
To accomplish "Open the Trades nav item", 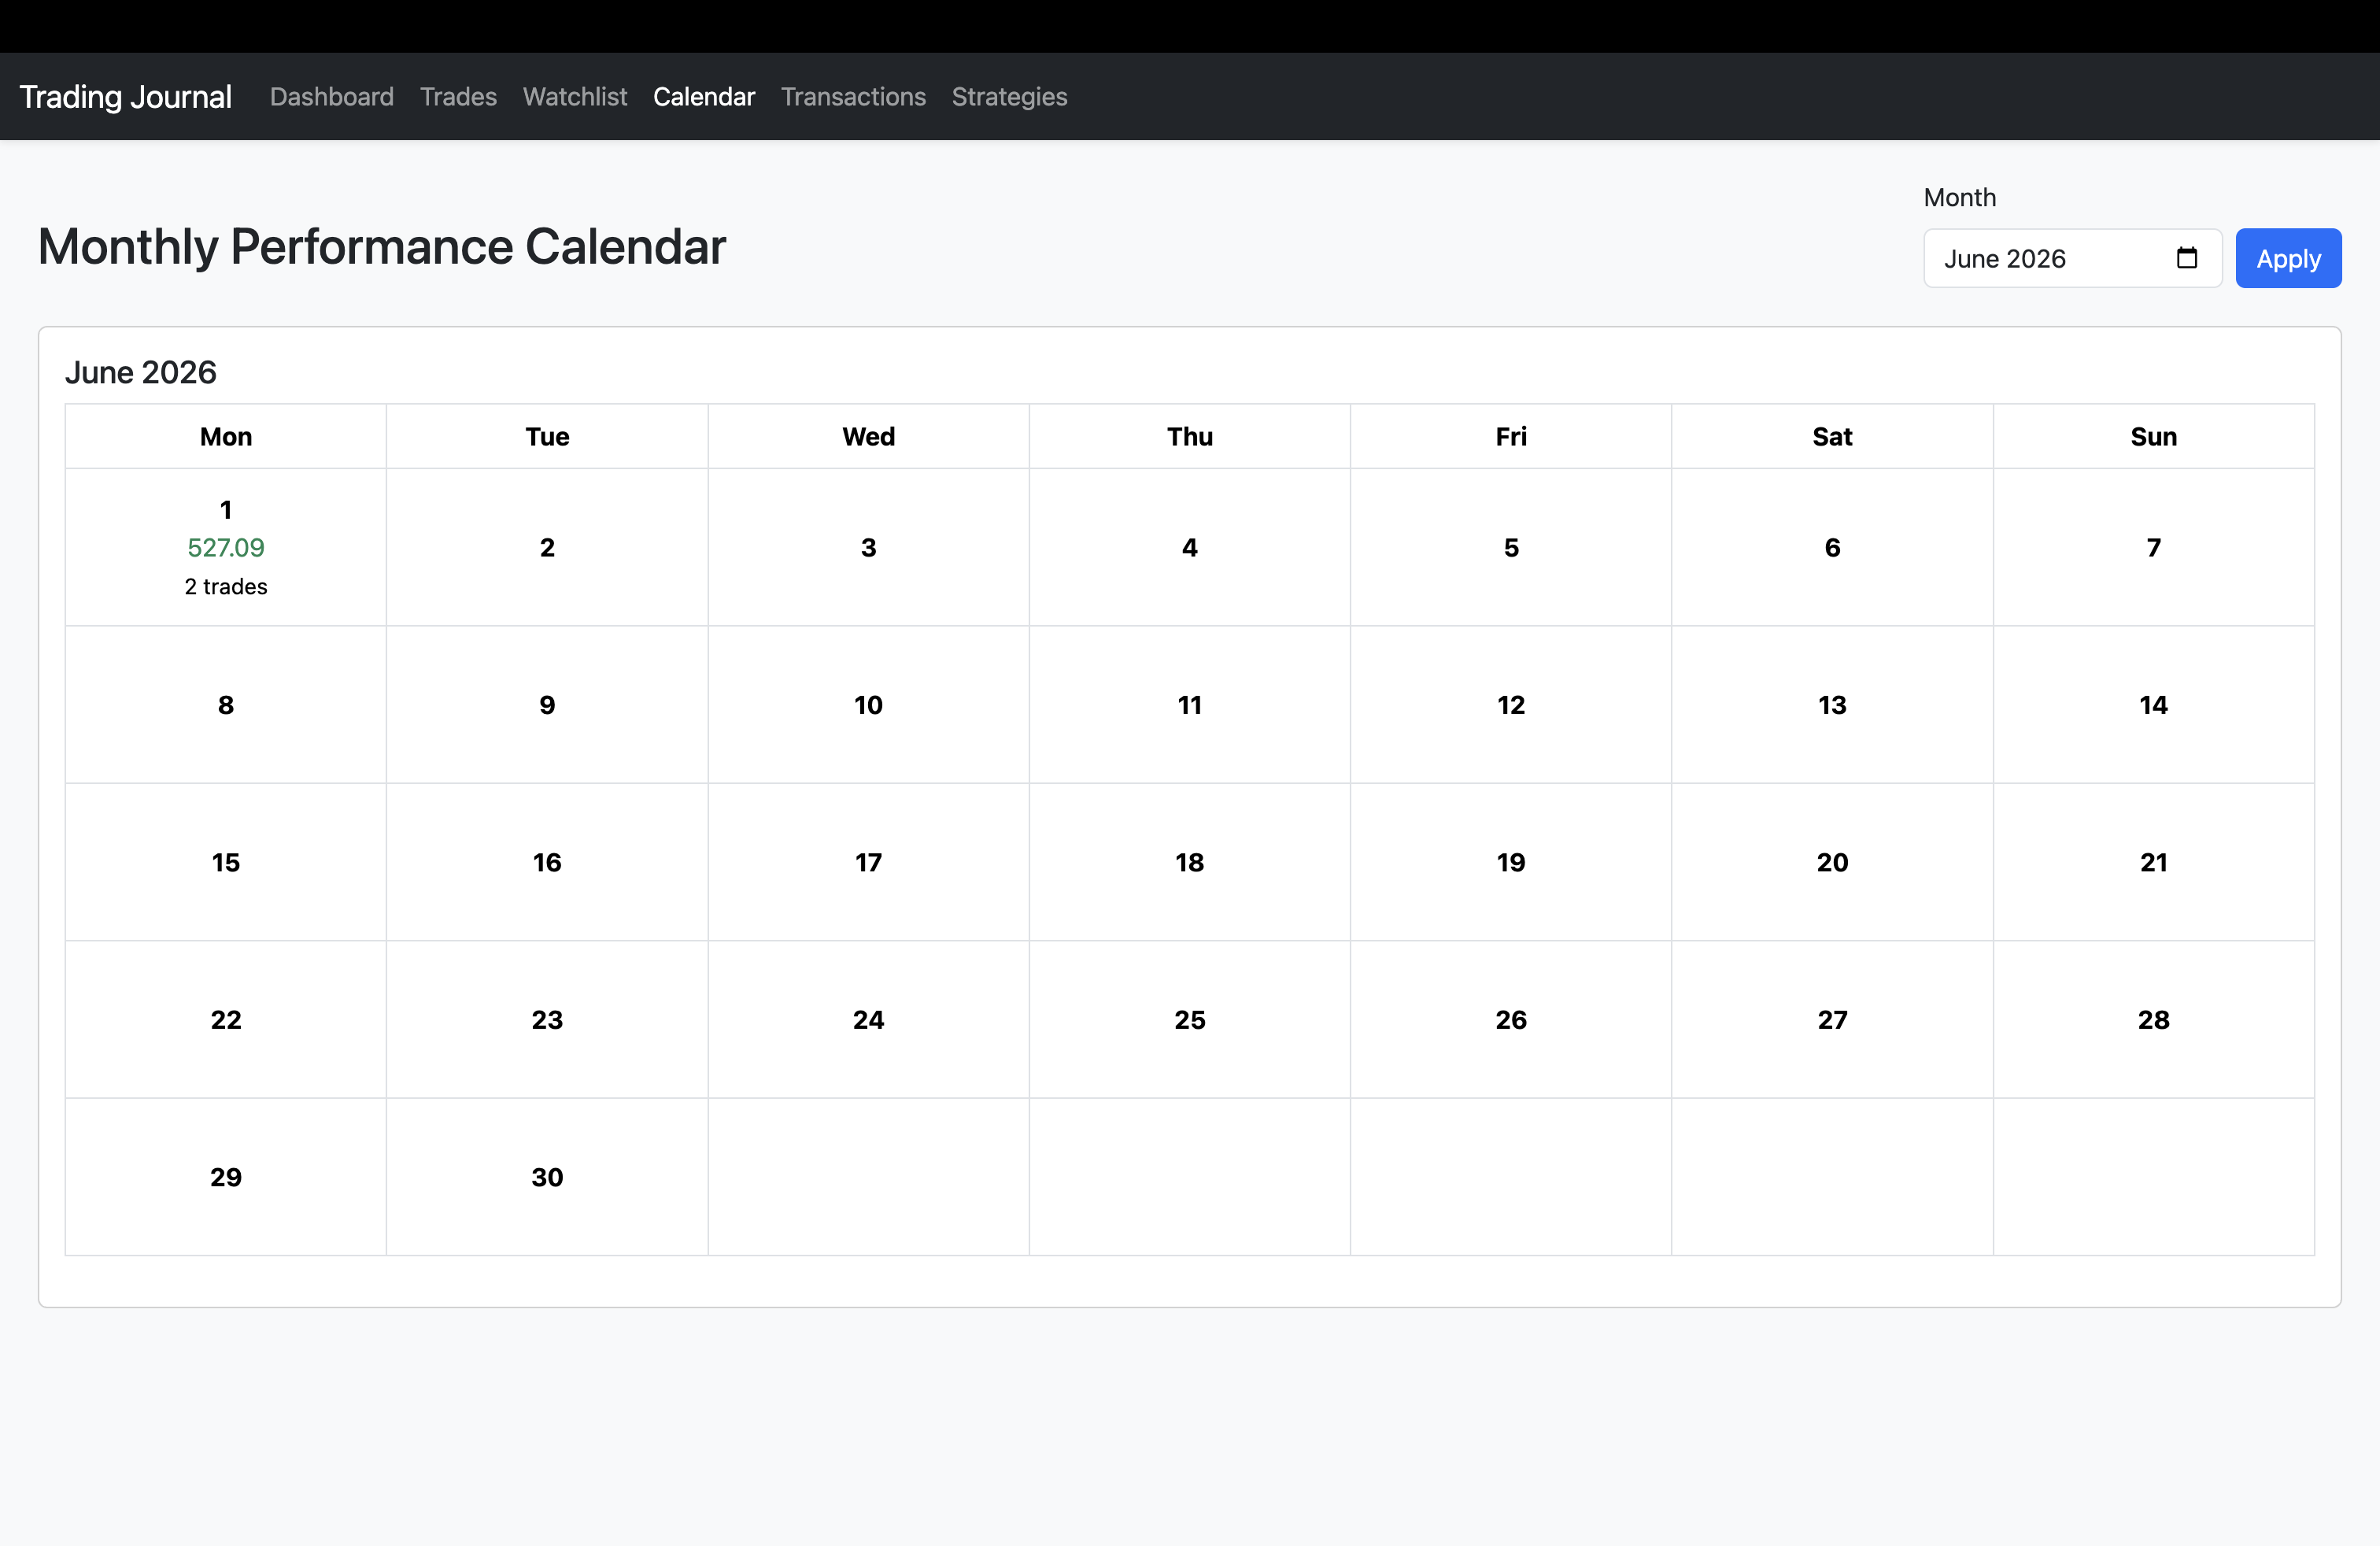I will (x=458, y=97).
